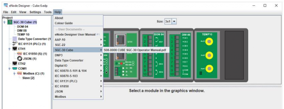
Task: Expand IEC 61131 (PLC) help submenu
Action: pos(78,81)
